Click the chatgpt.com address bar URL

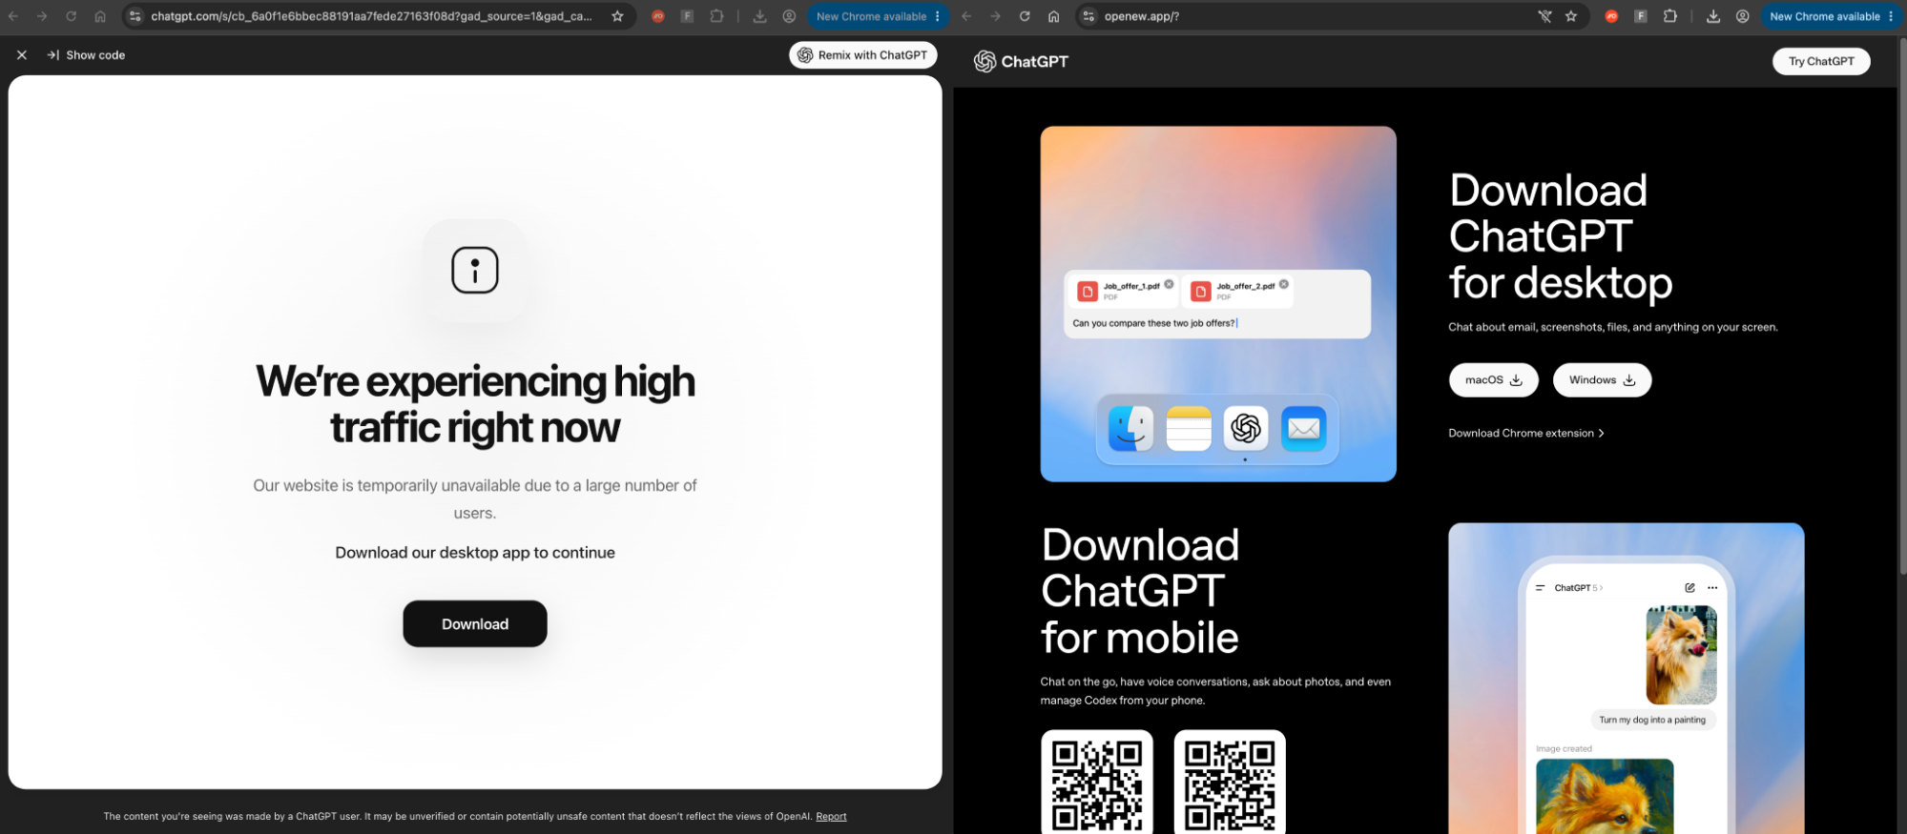[x=371, y=16]
